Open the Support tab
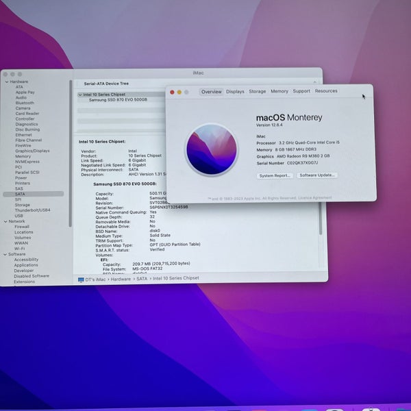Screen dimensions: 411x411 (301, 91)
